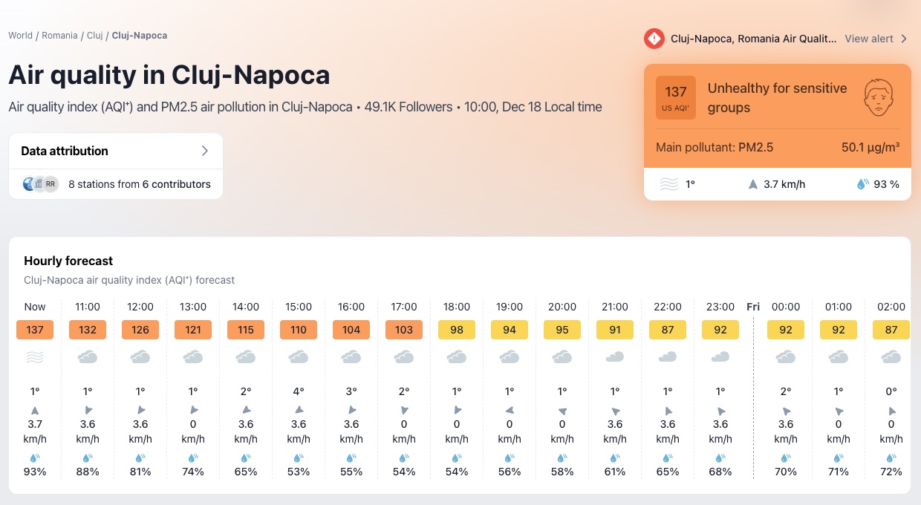Screen dimensions: 921x505
Task: Select the yellow 98 AQI badge at 18:00
Action: [457, 330]
